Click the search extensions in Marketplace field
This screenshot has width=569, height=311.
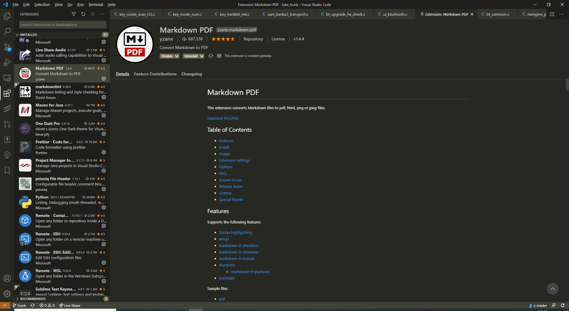63,25
